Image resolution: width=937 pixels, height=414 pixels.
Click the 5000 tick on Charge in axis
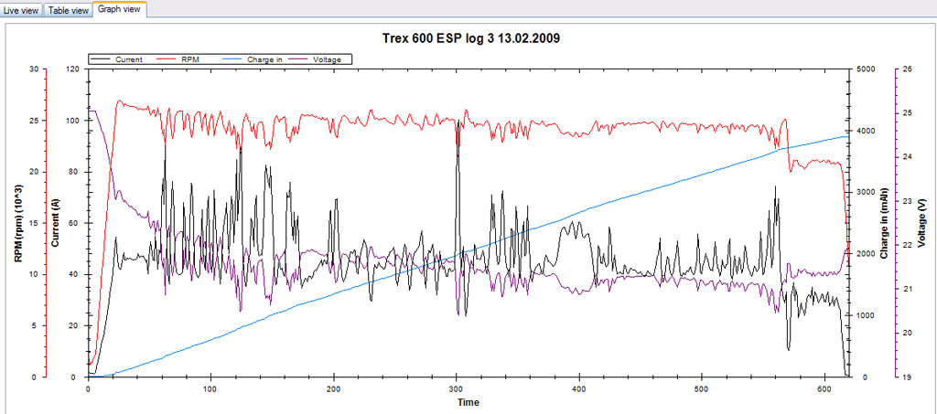tap(865, 69)
